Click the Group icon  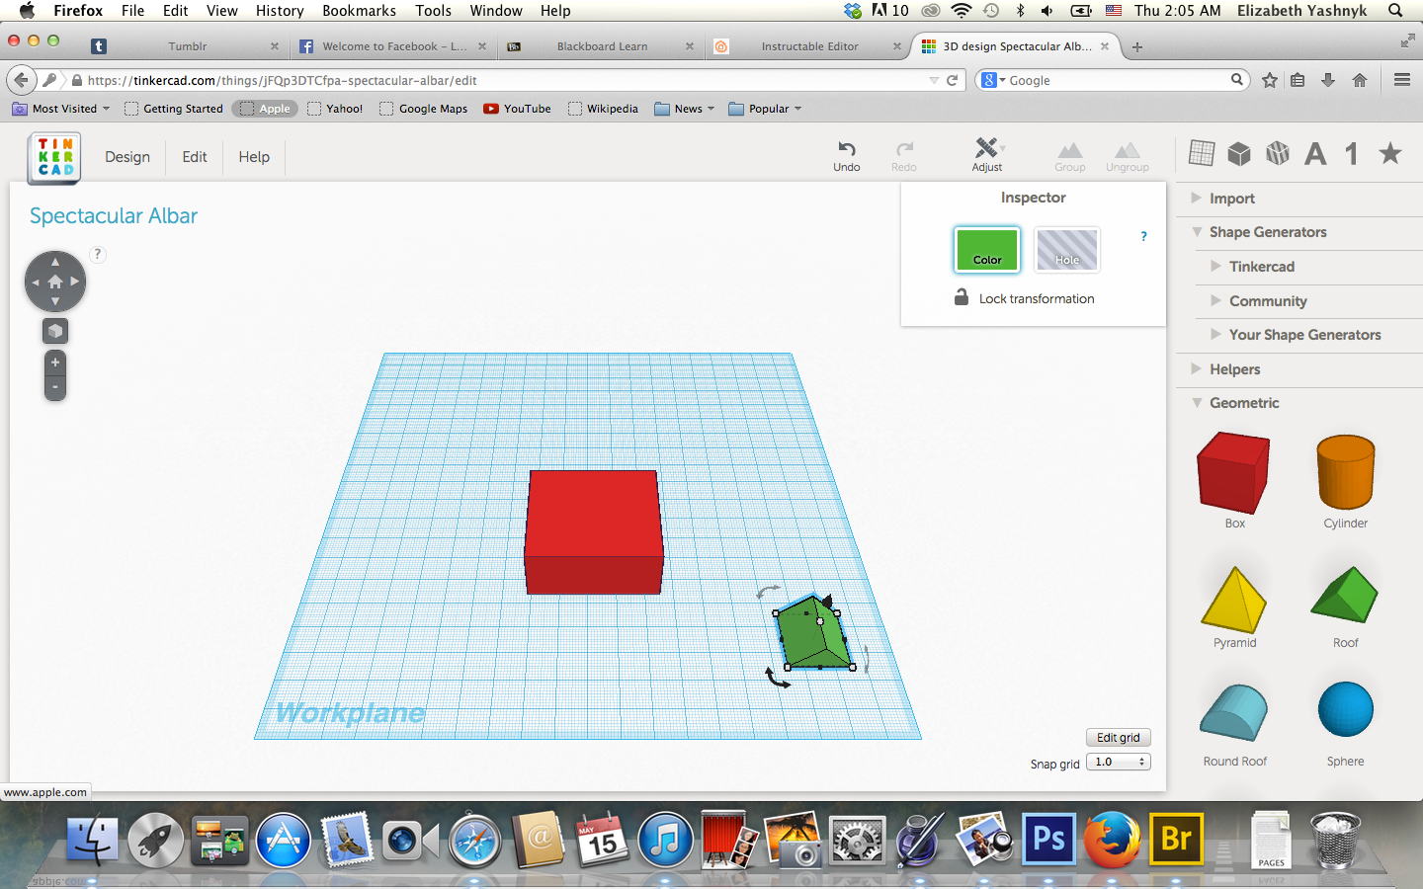point(1070,153)
